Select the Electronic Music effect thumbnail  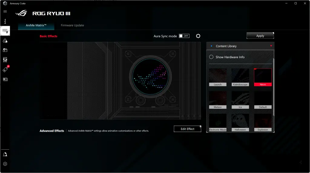click(x=218, y=122)
